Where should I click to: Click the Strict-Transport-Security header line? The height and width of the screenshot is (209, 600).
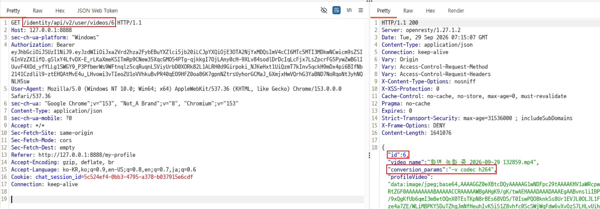coord(477,118)
